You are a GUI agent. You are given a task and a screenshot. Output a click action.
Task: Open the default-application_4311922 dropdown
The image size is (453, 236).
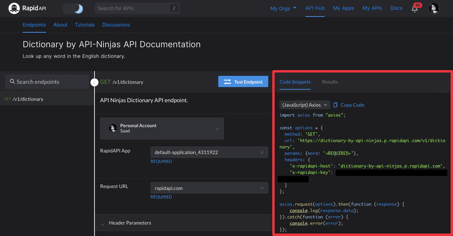209,152
